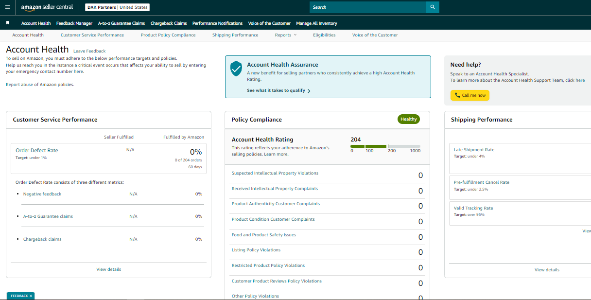Switch to the Eligibilities tab
This screenshot has height=300, width=591.
point(324,35)
